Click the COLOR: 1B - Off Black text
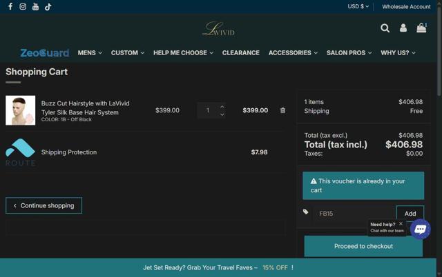The width and height of the screenshot is (442, 277). [66, 119]
